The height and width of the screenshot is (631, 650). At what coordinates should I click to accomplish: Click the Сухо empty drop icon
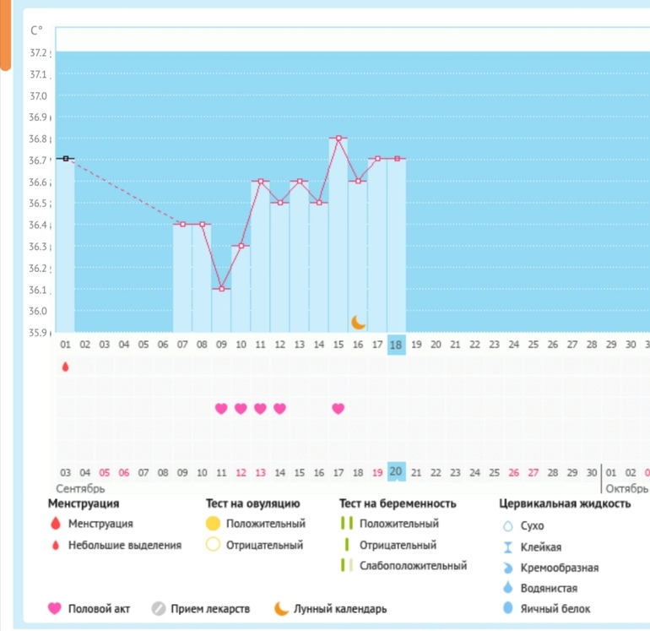[x=508, y=525]
